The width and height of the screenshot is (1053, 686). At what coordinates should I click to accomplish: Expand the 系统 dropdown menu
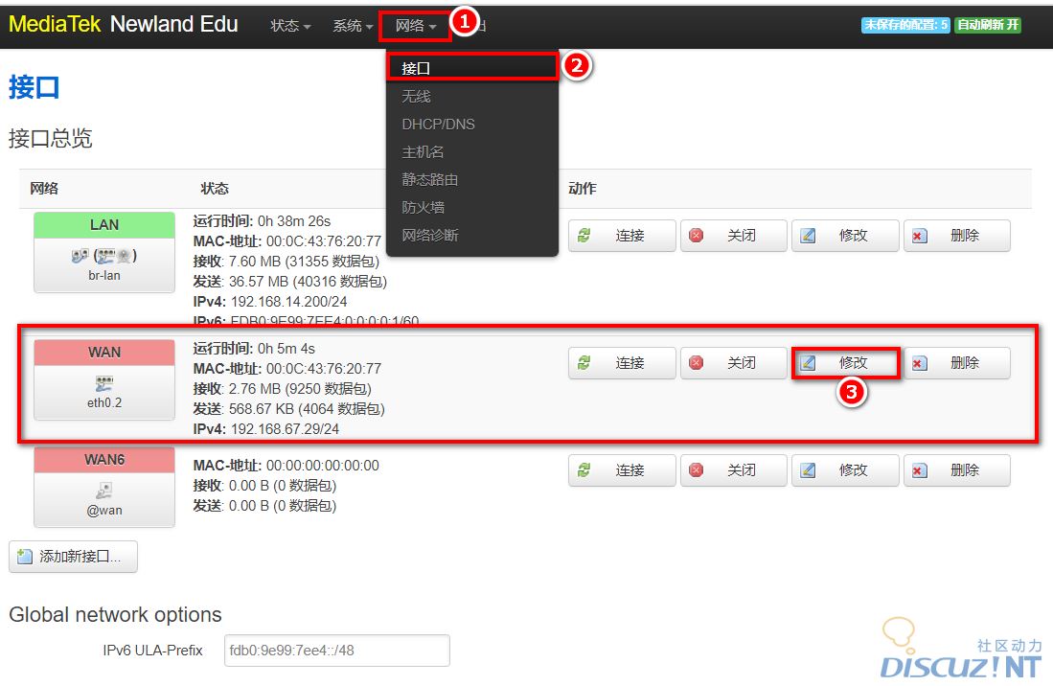(x=353, y=26)
